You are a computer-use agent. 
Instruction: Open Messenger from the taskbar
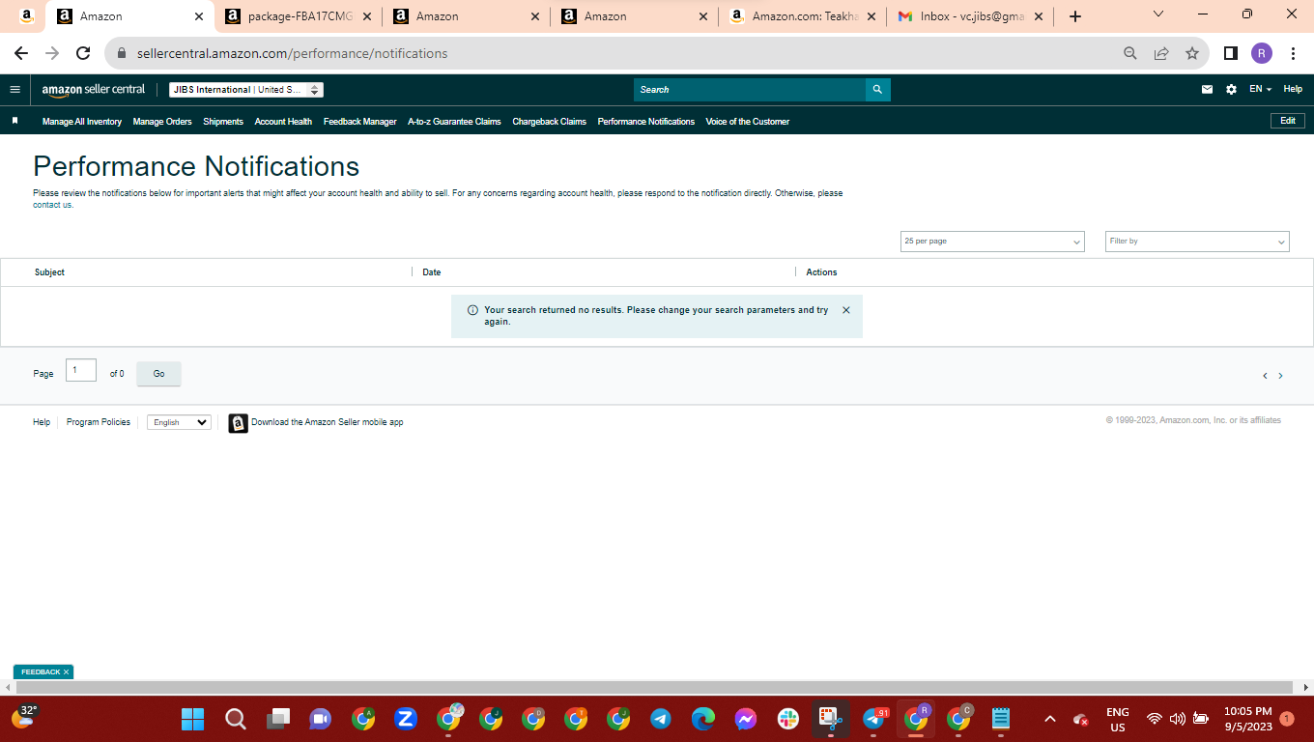[746, 719]
